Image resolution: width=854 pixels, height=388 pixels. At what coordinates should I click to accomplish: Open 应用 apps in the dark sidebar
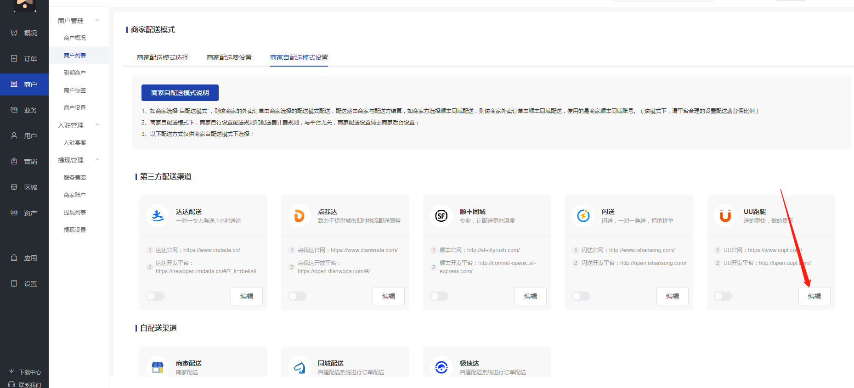pyautogui.click(x=24, y=258)
